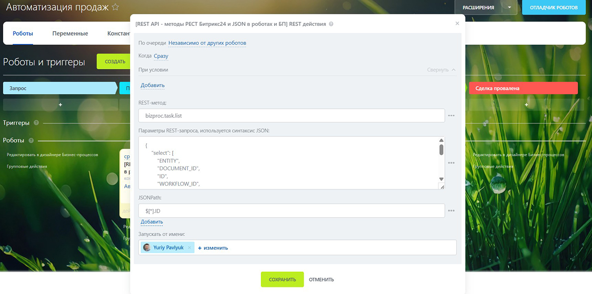592x294 pixels.
Task: Click Добавить link under При условии
Action: [153, 86]
